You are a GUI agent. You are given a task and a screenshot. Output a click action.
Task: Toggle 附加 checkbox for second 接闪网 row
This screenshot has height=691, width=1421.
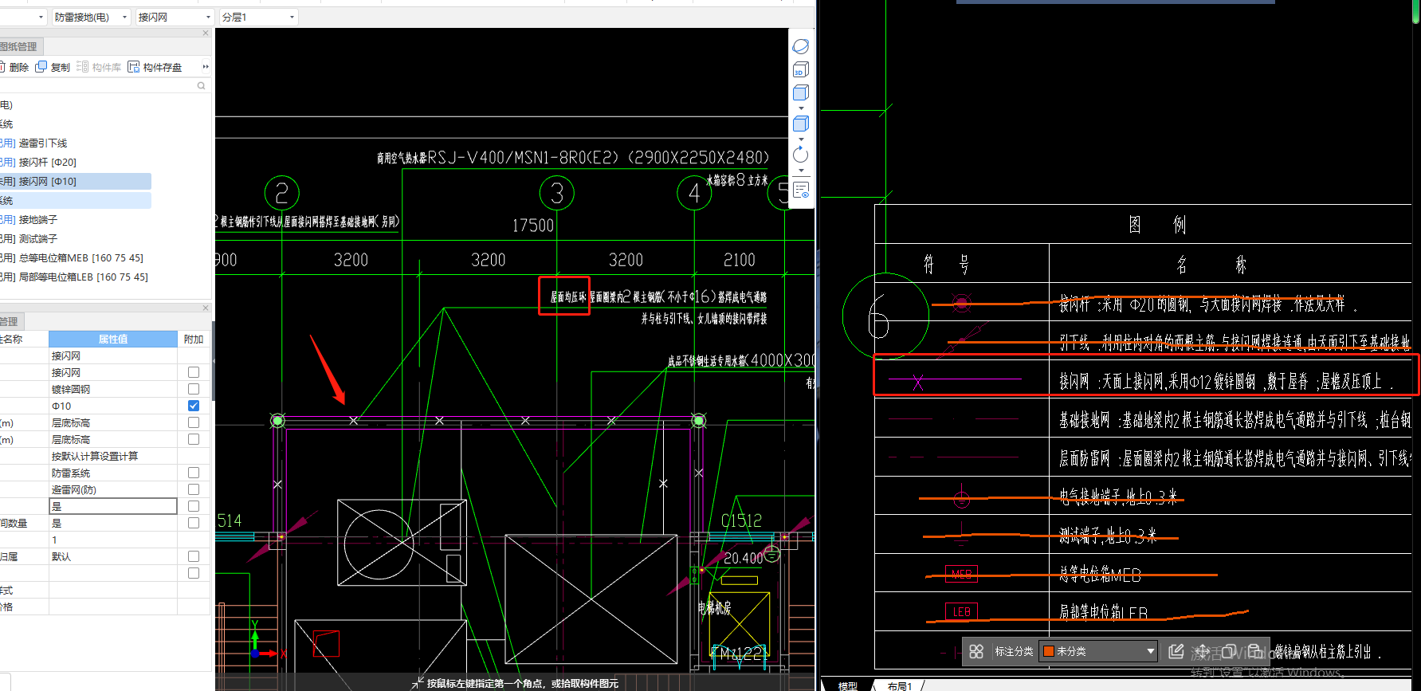coord(194,372)
